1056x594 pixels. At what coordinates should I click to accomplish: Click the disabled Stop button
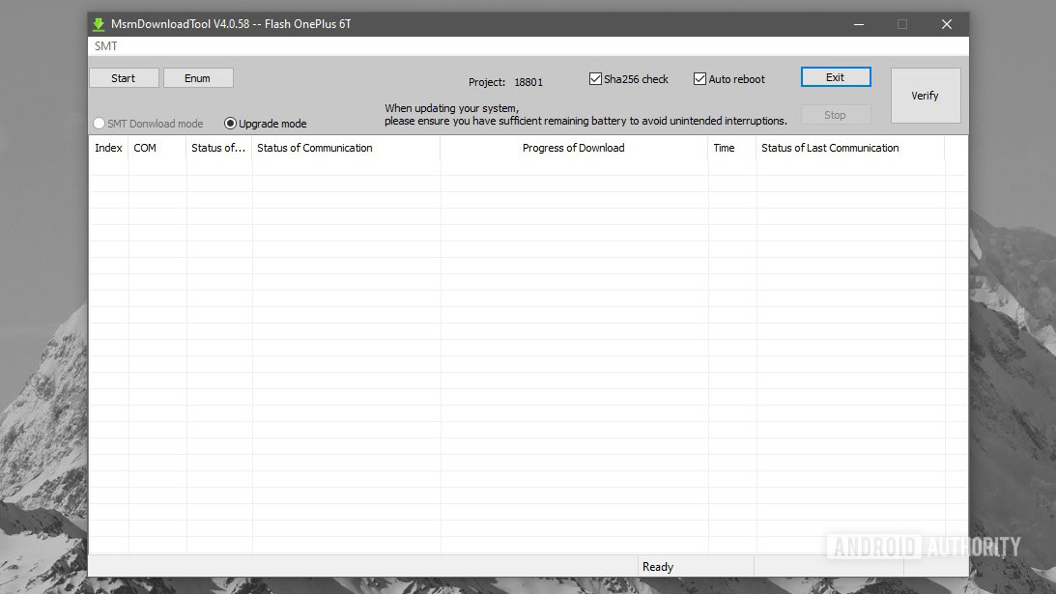click(835, 115)
